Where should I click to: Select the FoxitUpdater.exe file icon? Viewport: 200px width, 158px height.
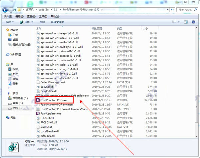coord(38,113)
